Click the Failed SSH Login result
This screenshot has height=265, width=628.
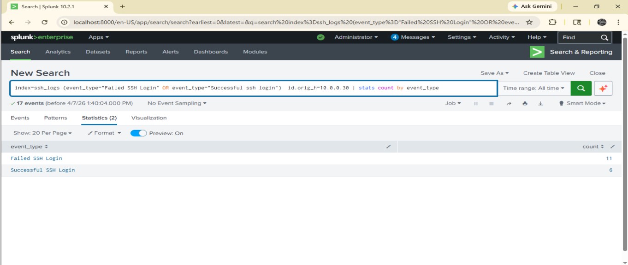[36, 159]
